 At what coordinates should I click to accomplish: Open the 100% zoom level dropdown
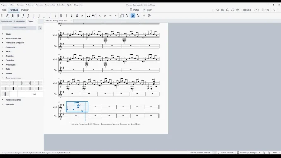tap(276, 153)
